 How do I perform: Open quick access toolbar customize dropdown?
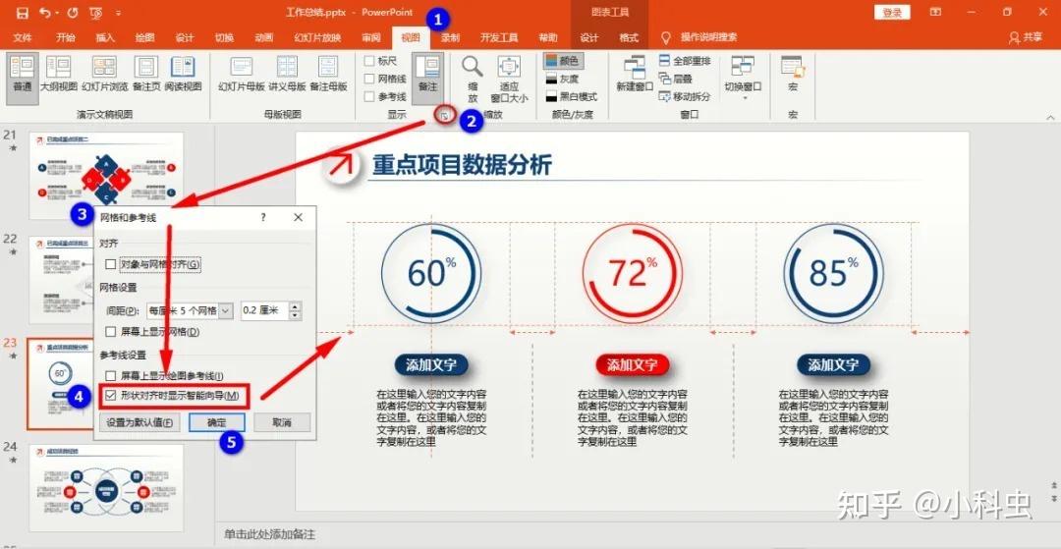coord(119,13)
